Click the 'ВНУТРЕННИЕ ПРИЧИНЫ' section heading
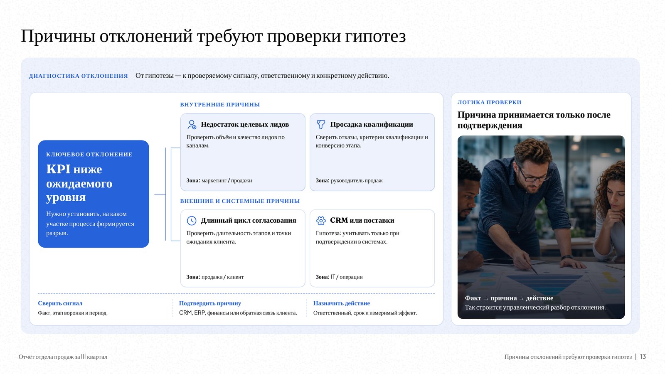The width and height of the screenshot is (665, 374). tap(220, 104)
